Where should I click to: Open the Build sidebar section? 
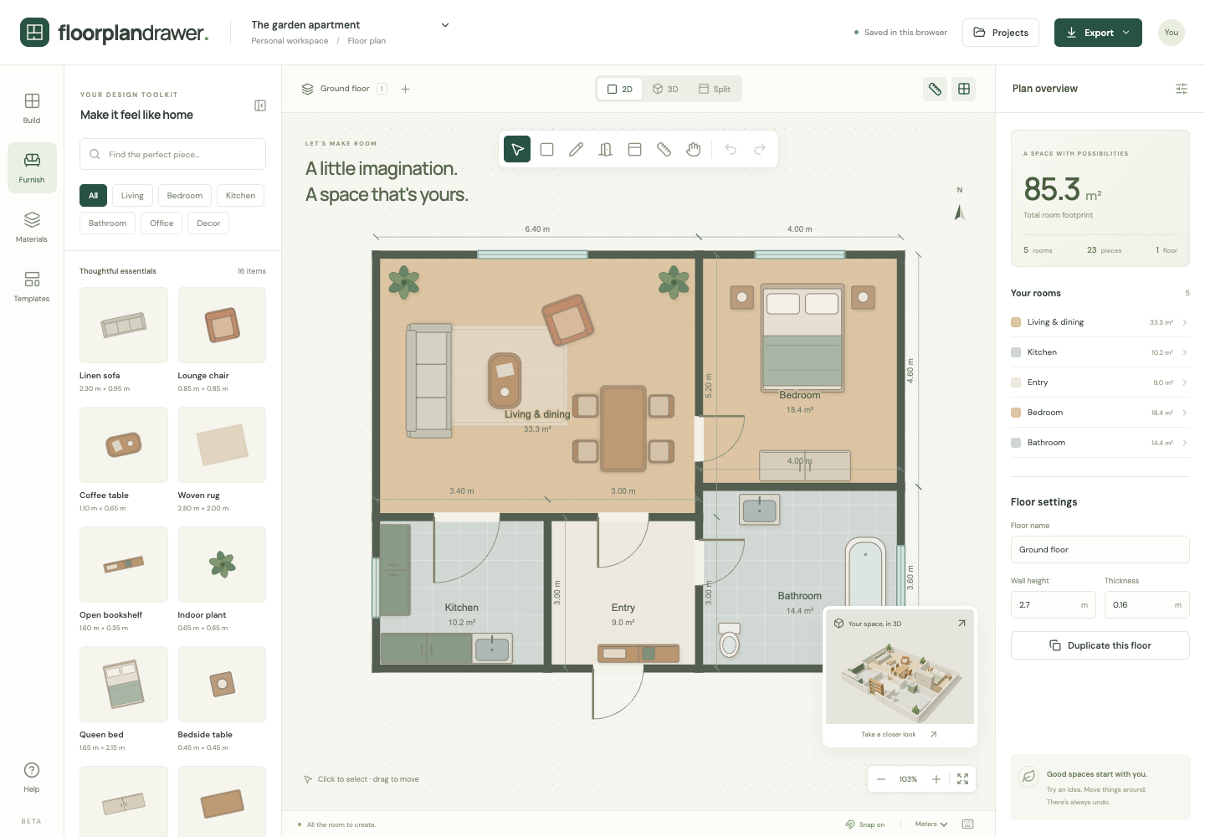[32, 109]
